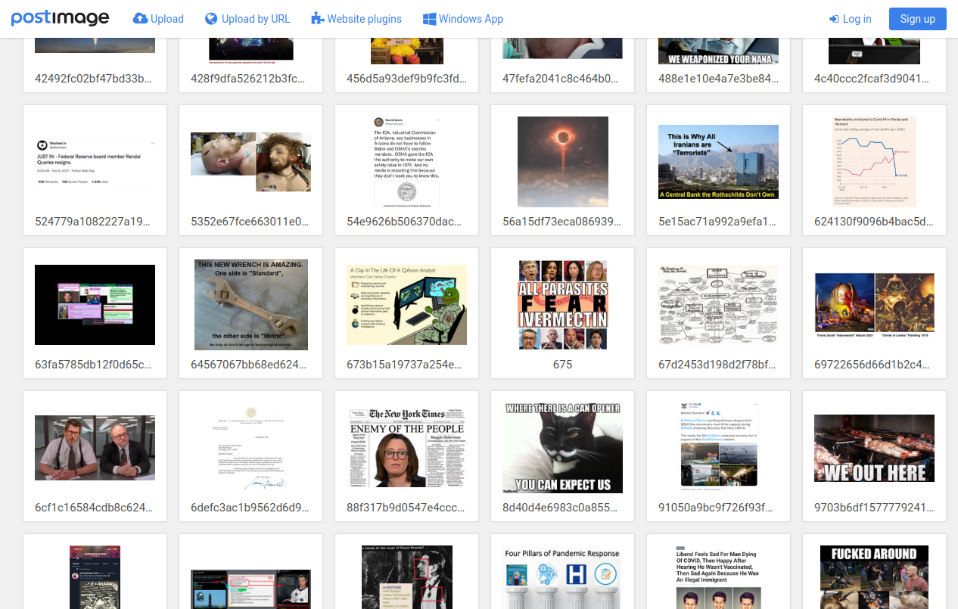Click the postimage logo
The height and width of the screenshot is (609, 958).
[60, 18]
